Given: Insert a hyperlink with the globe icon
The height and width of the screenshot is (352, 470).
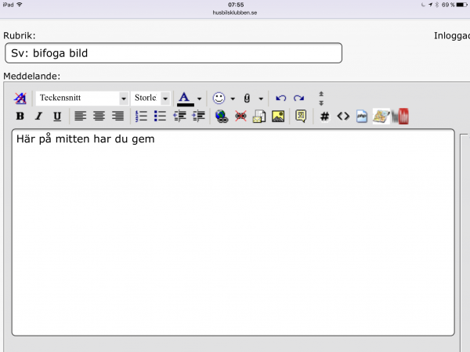Looking at the screenshot, I should pos(221,117).
